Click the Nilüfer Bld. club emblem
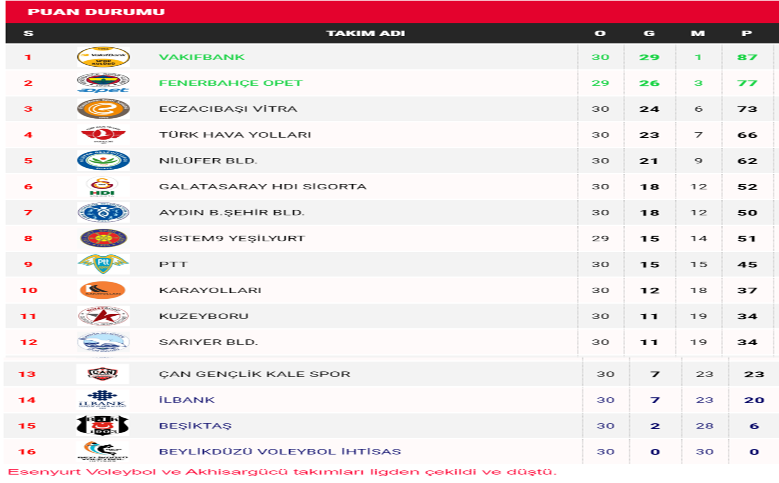 click(103, 161)
